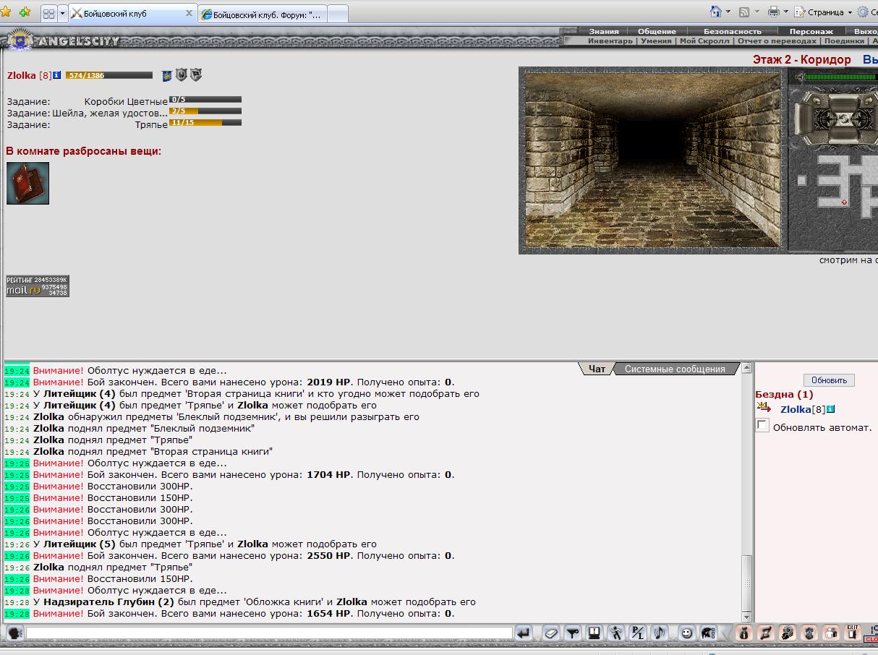
Task: Open the money bag icon
Action: 744,633
